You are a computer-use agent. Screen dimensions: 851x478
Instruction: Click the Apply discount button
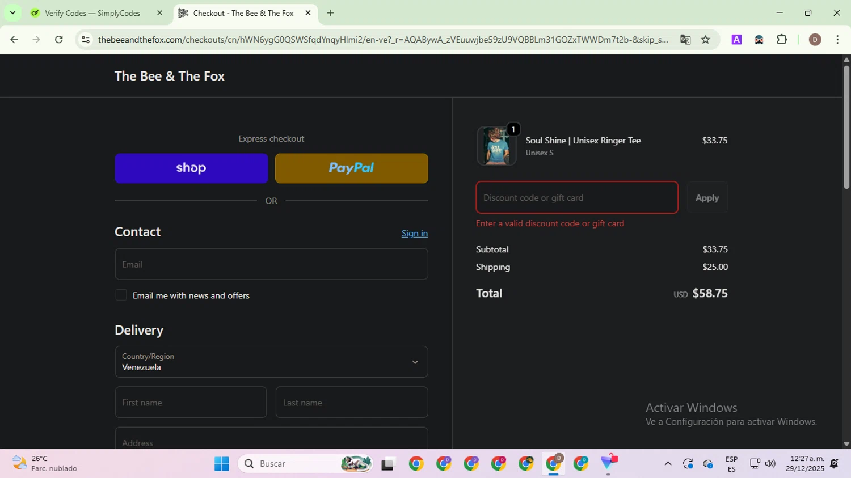click(x=707, y=198)
